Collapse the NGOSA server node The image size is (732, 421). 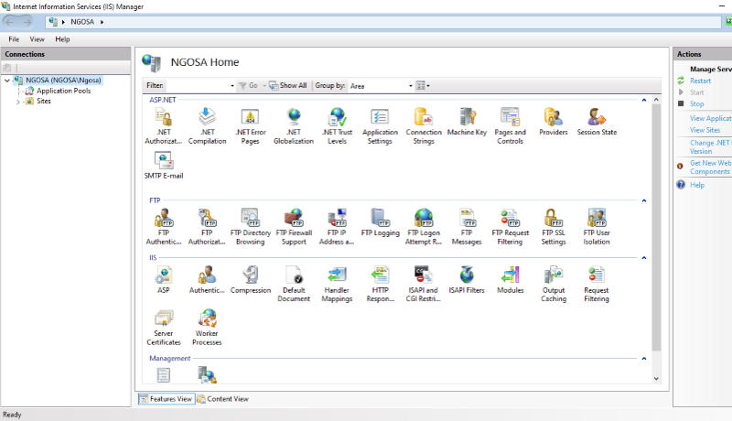[7, 81]
